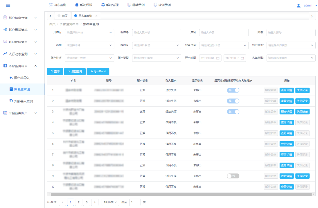Toggle the switch in row 3
This screenshot has width=318, height=208.
pos(233,112)
